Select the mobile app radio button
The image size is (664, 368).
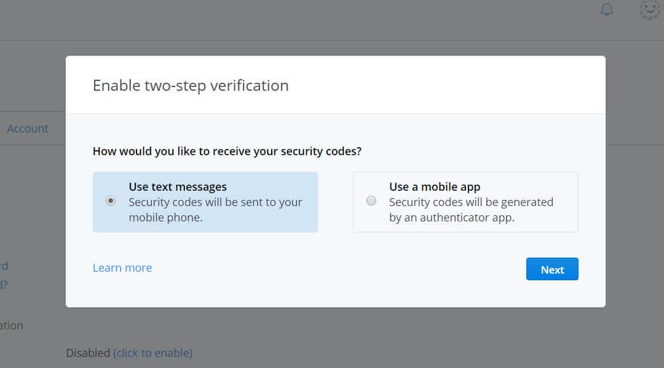pos(371,201)
